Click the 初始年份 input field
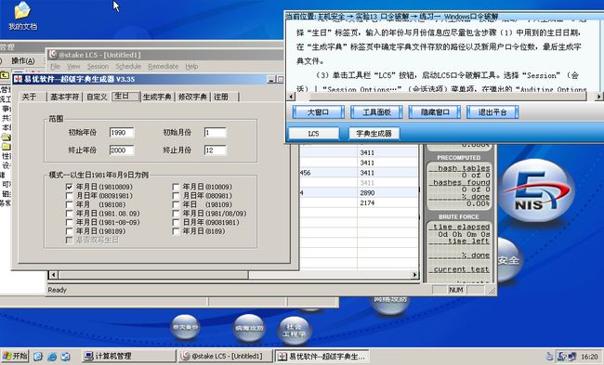Viewport: 604px width, 365px height. pos(122,133)
